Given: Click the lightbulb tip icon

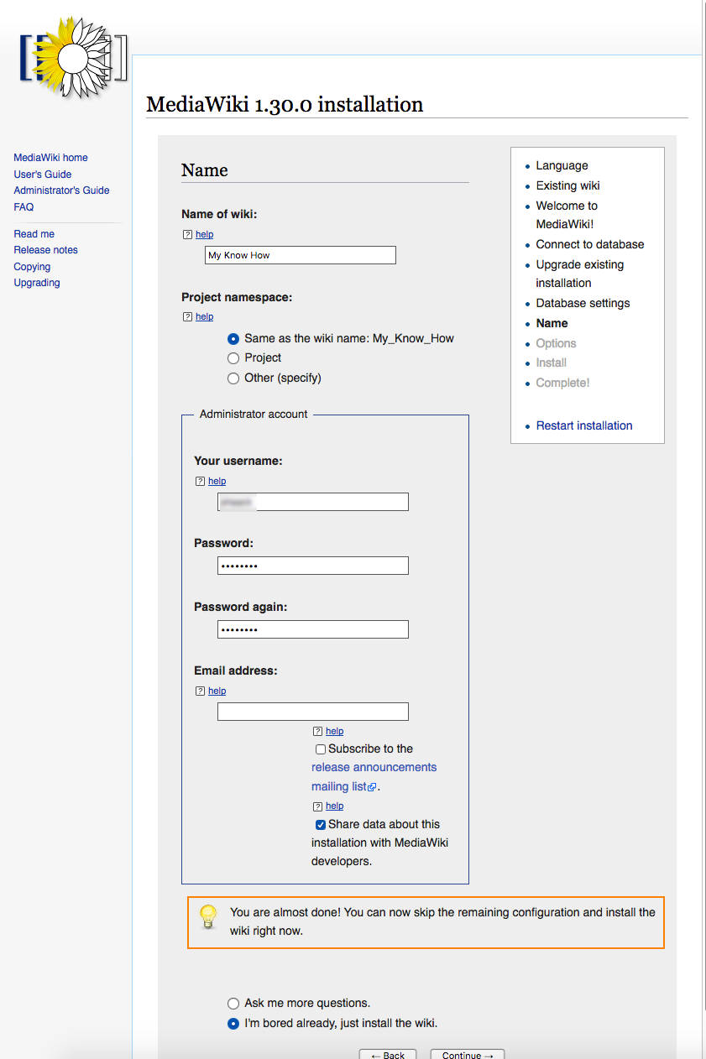Looking at the screenshot, I should click(x=207, y=916).
